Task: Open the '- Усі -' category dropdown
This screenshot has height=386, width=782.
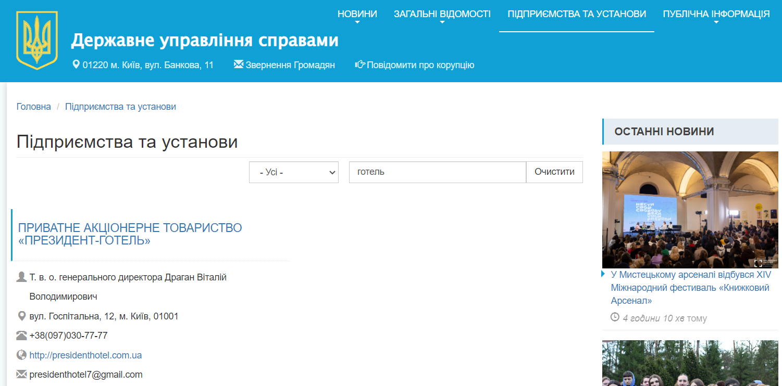Action: click(294, 172)
